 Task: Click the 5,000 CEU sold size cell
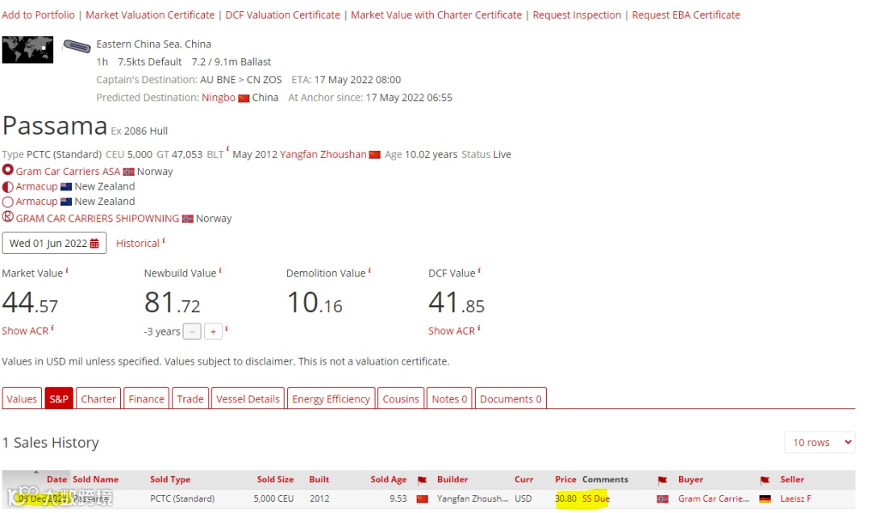point(273,499)
